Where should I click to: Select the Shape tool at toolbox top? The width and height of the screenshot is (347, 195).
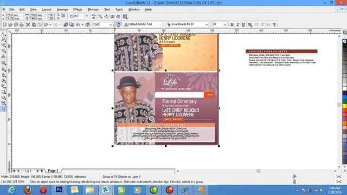click(x=3, y=34)
